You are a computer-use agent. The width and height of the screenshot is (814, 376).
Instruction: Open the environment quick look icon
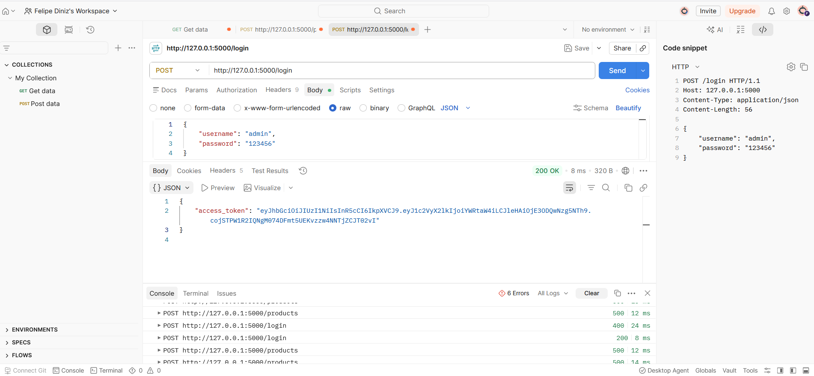coord(647,29)
